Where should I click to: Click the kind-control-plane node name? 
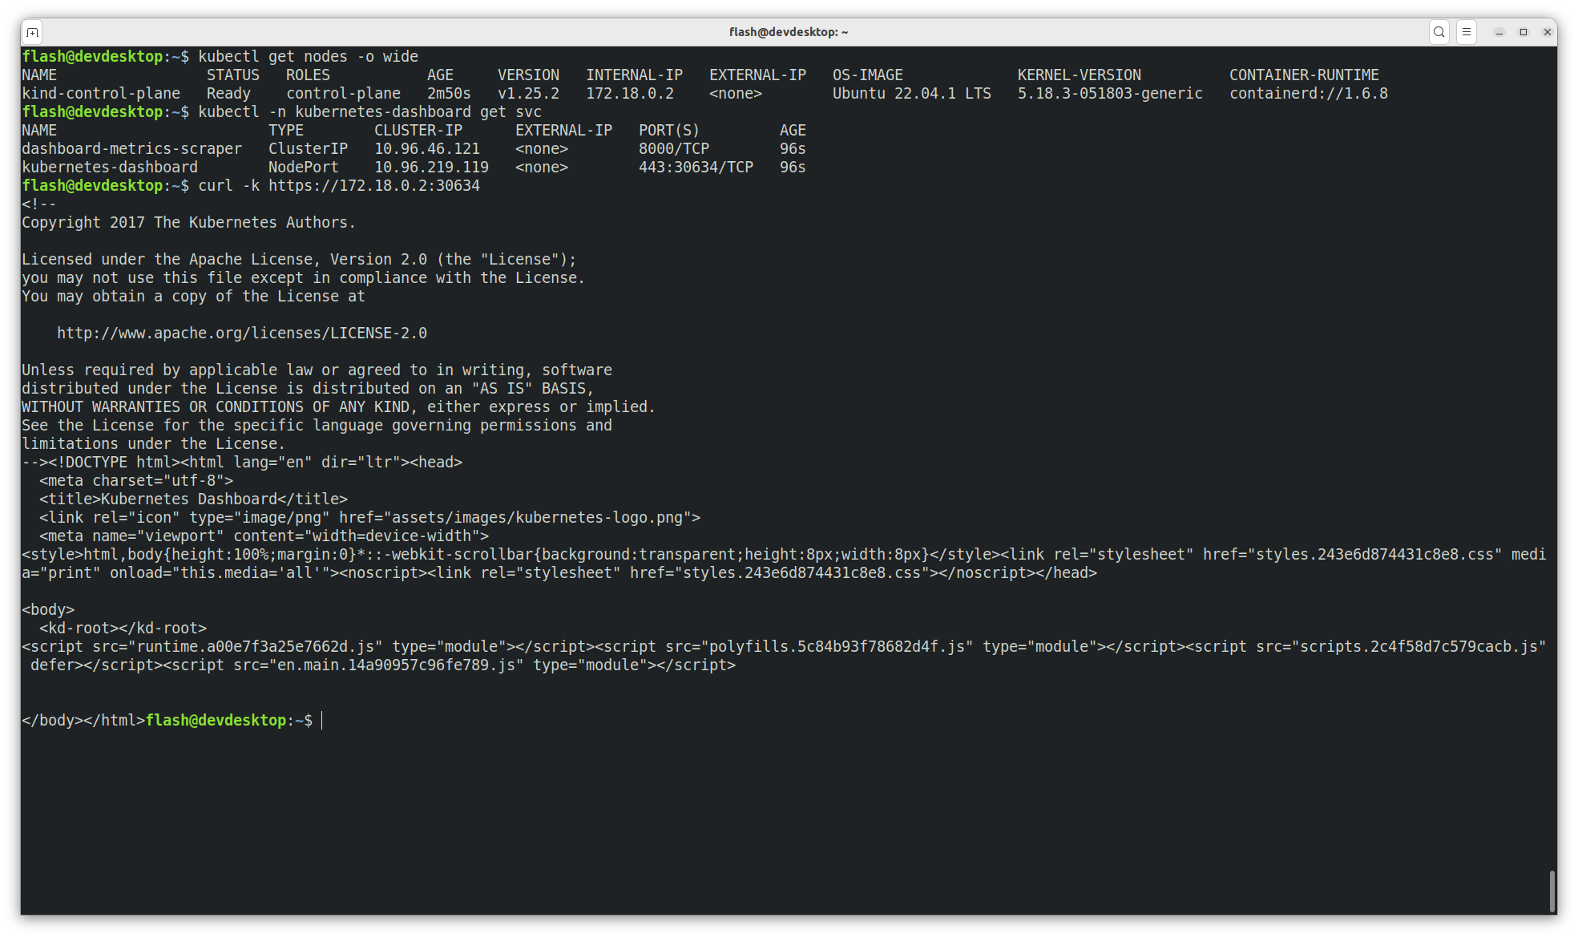pyautogui.click(x=101, y=93)
